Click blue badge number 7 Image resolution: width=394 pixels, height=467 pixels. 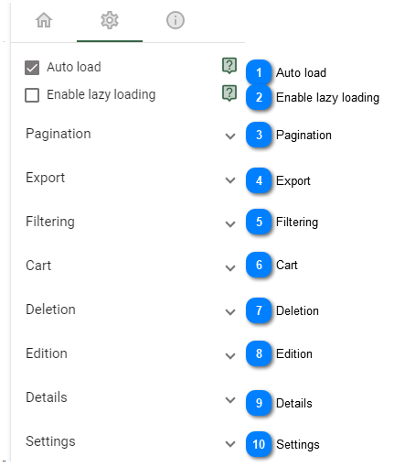point(259,310)
